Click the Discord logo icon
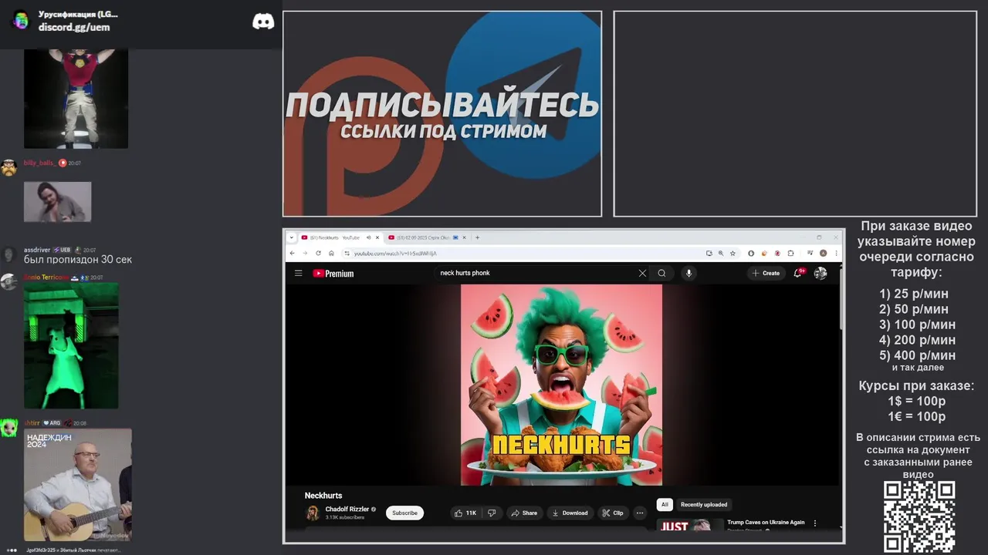This screenshot has width=988, height=555. (x=263, y=22)
